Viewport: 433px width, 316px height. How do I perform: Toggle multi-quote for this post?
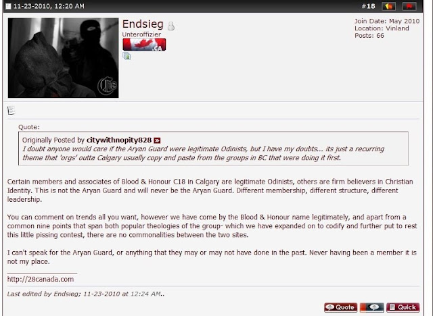pyautogui.click(x=371, y=307)
